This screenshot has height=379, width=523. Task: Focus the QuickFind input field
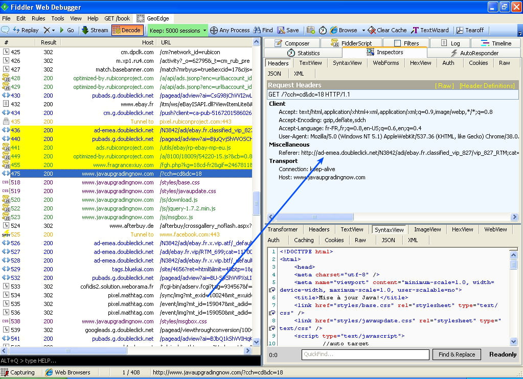coord(365,354)
